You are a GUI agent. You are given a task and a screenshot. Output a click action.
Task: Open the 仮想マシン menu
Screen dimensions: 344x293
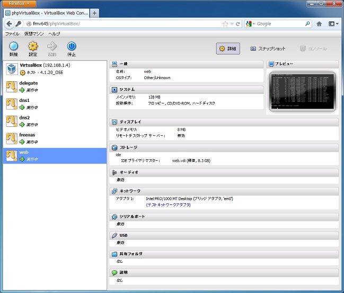pos(34,34)
